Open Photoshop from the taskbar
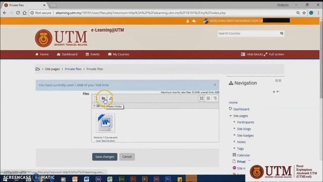 [168, 179]
